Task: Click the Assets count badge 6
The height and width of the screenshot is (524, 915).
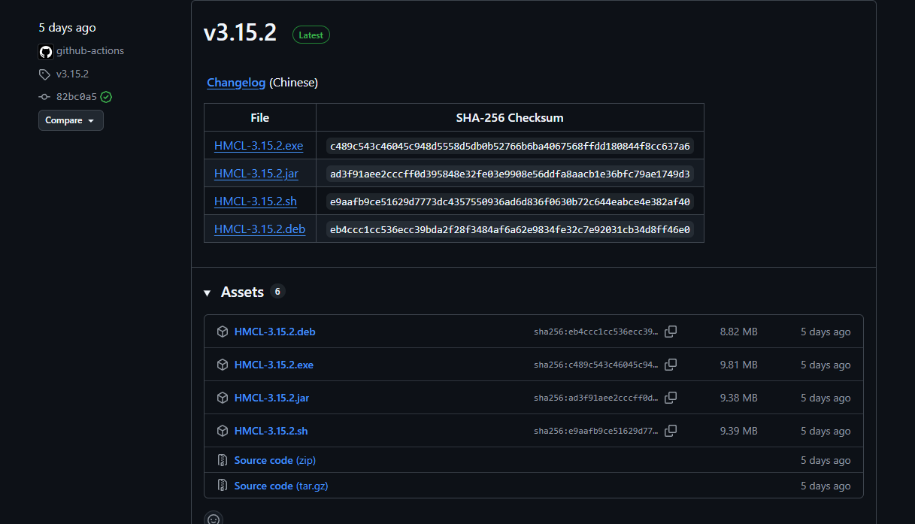Action: pos(277,292)
